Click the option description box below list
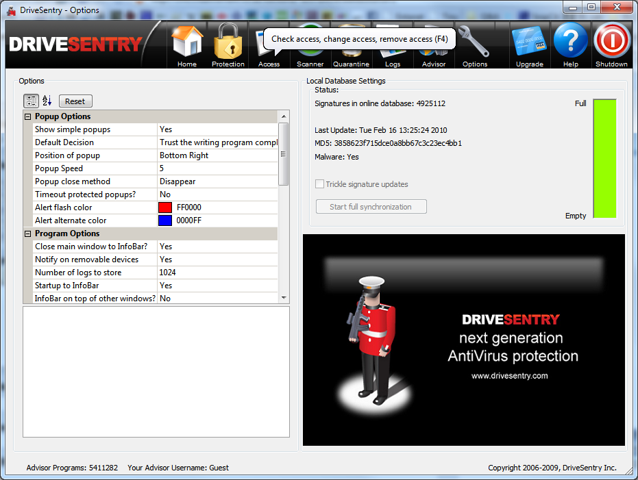Screen dimensions: 638x480 pos(156,372)
